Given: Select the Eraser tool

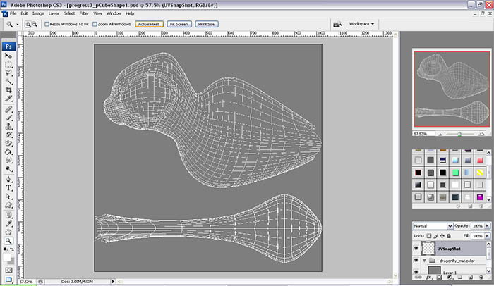Looking at the screenshot, I should [8, 143].
